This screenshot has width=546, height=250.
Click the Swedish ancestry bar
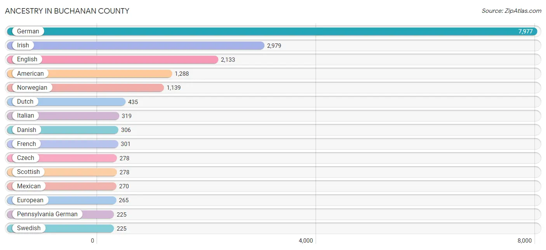(60, 228)
